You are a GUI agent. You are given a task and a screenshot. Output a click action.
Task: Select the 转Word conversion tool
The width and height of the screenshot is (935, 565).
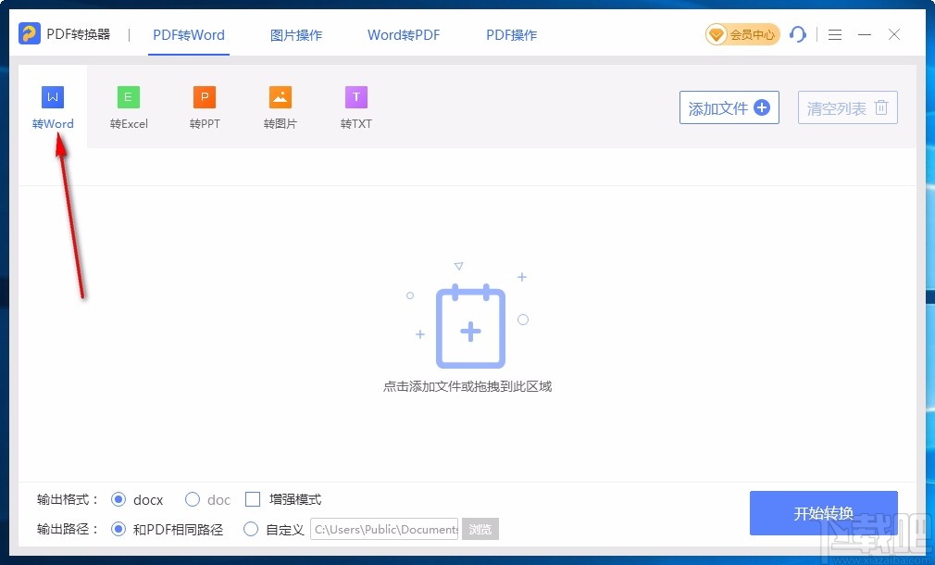[52, 105]
